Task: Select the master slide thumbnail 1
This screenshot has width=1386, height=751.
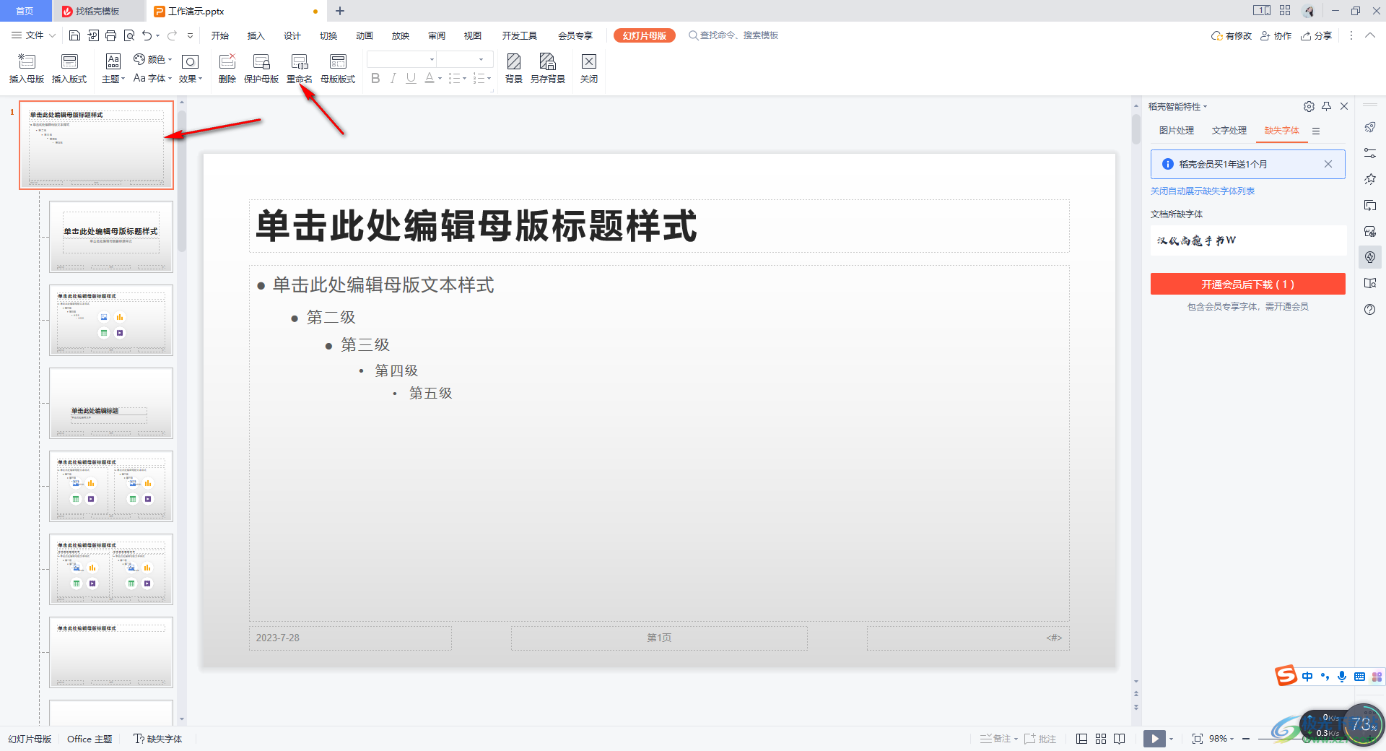Action: point(97,145)
